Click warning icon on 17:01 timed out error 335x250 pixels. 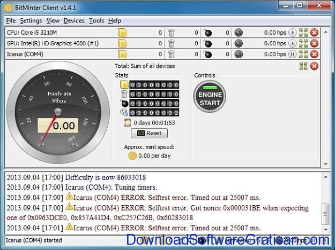(x=69, y=226)
